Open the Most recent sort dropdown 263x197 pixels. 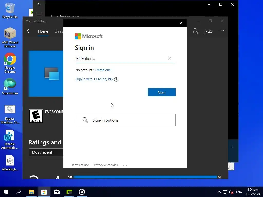pyautogui.click(x=46, y=152)
